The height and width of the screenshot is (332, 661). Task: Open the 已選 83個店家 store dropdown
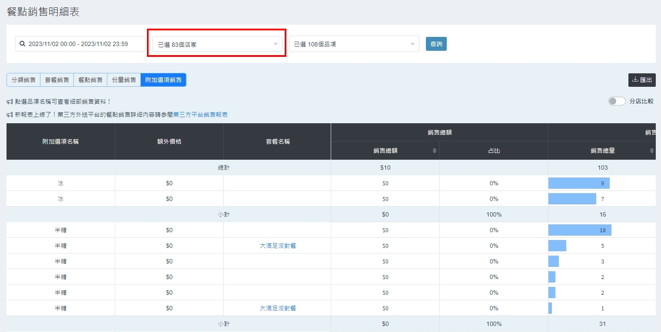point(217,44)
